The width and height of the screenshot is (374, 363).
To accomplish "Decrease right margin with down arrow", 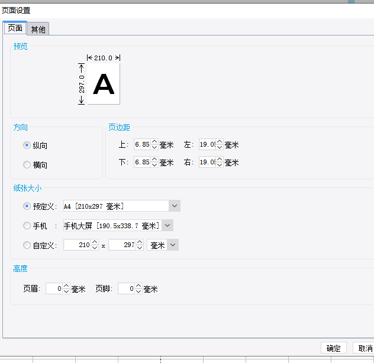I will coord(220,165).
